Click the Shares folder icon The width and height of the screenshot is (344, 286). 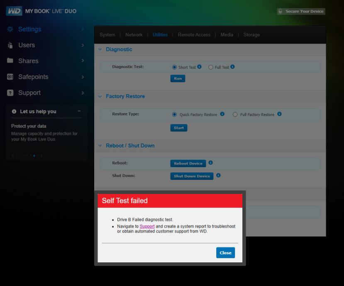click(x=10, y=61)
